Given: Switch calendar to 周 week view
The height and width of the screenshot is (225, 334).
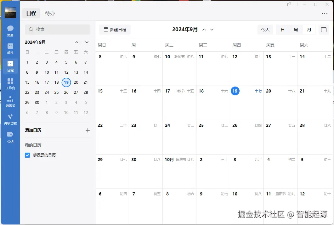Looking at the screenshot, I should pyautogui.click(x=296, y=30).
